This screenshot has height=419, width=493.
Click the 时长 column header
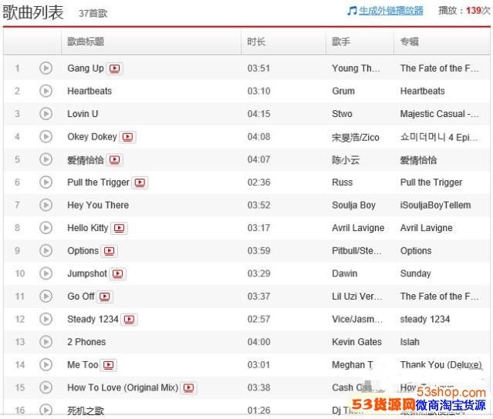coord(256,42)
